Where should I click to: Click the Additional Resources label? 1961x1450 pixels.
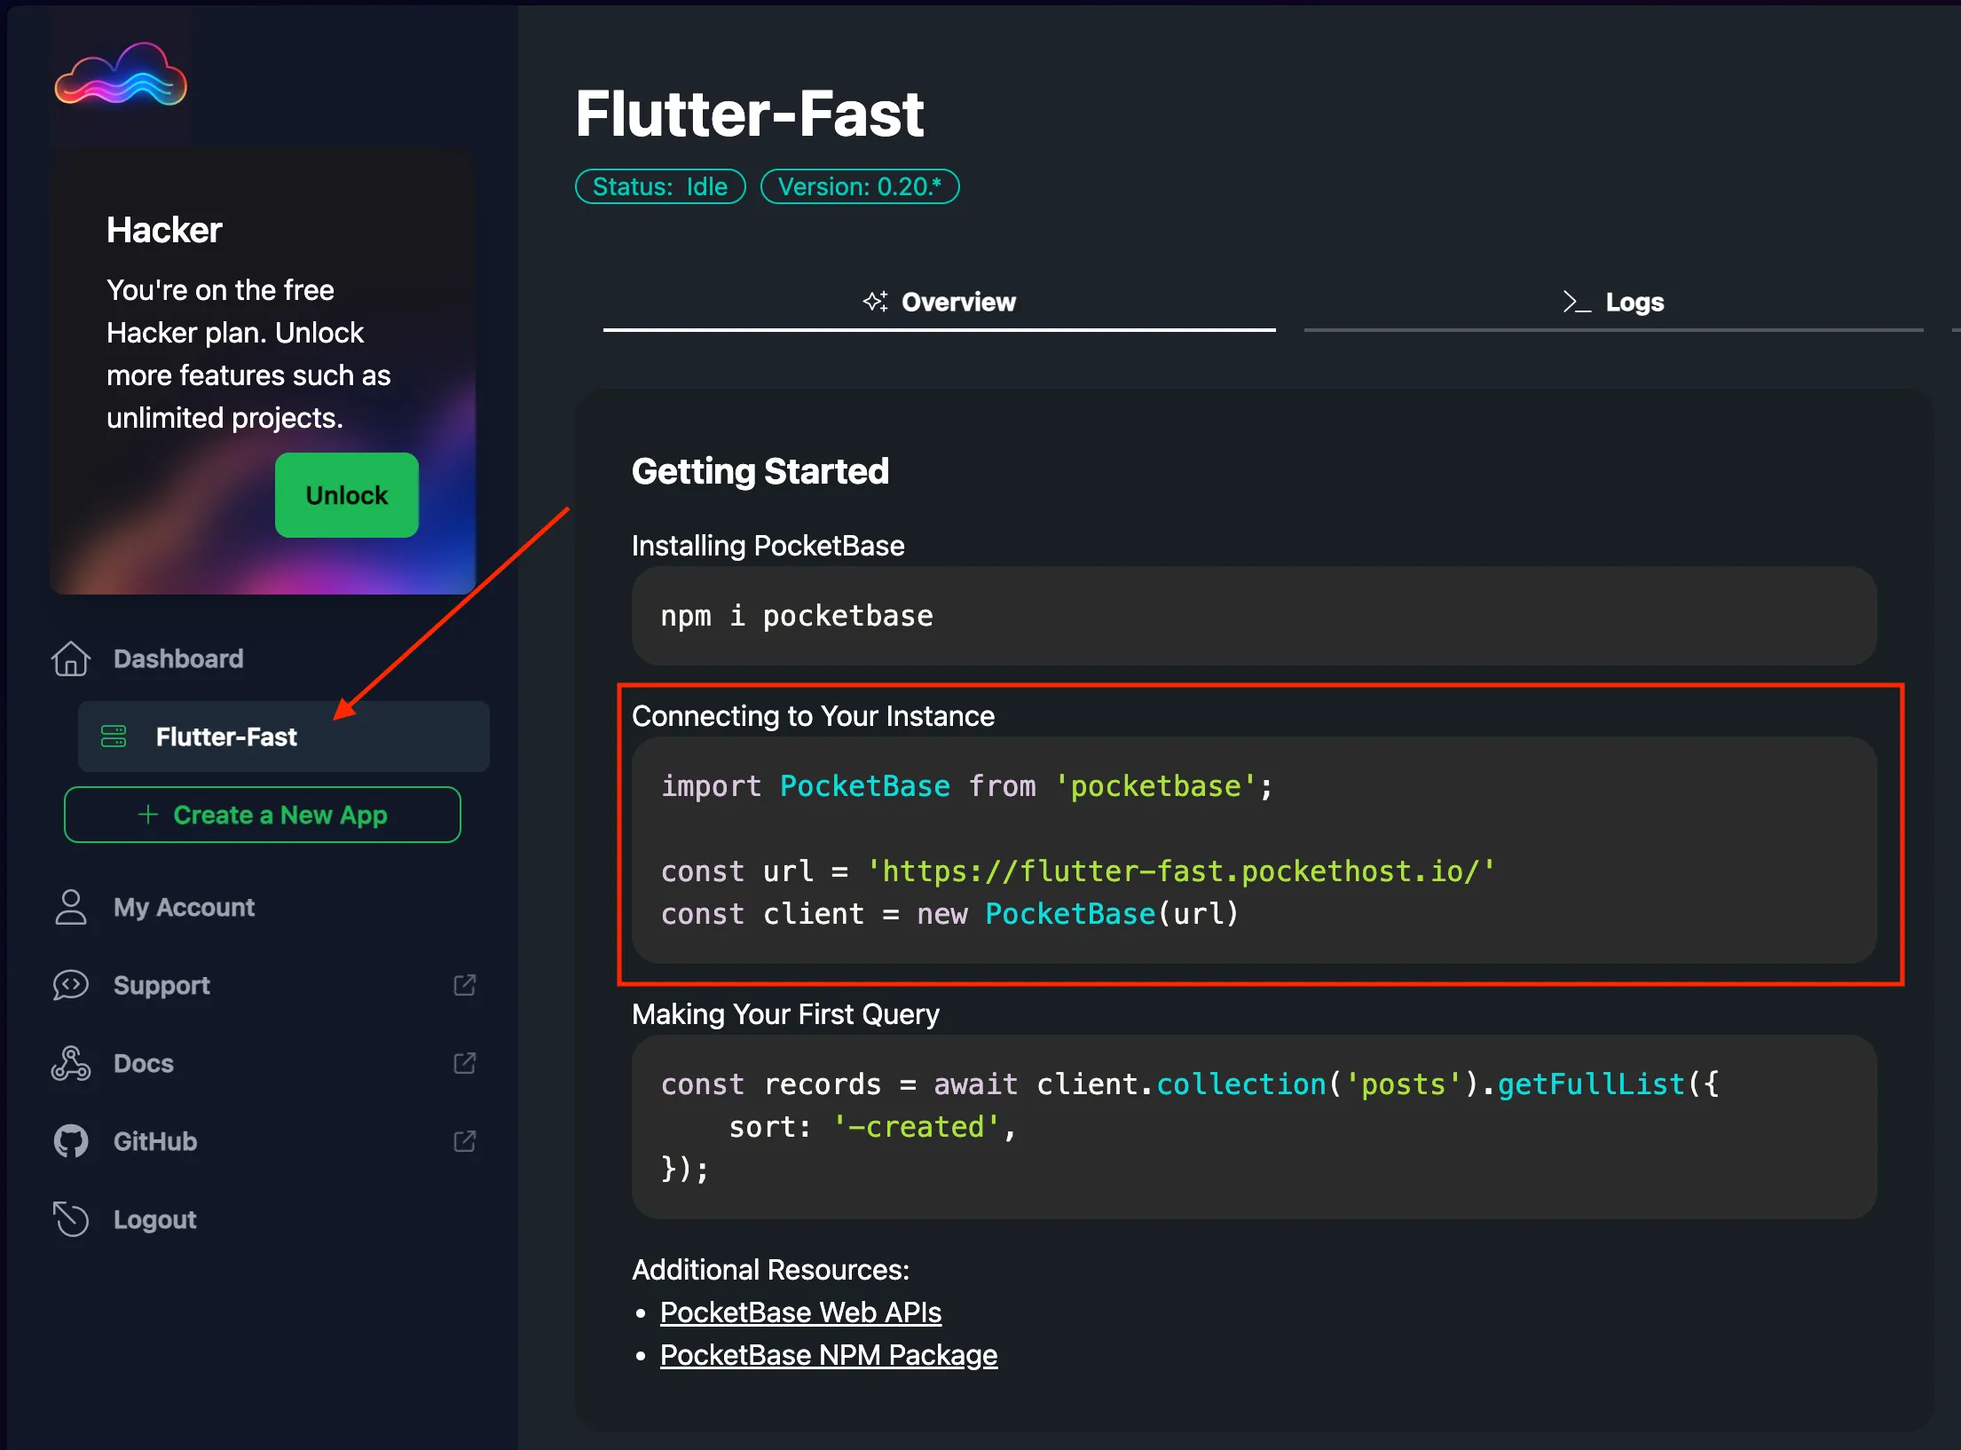click(770, 1270)
